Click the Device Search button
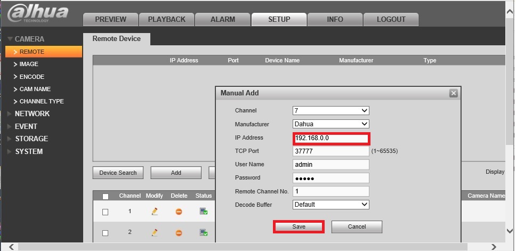The image size is (516, 251). pyautogui.click(x=118, y=173)
